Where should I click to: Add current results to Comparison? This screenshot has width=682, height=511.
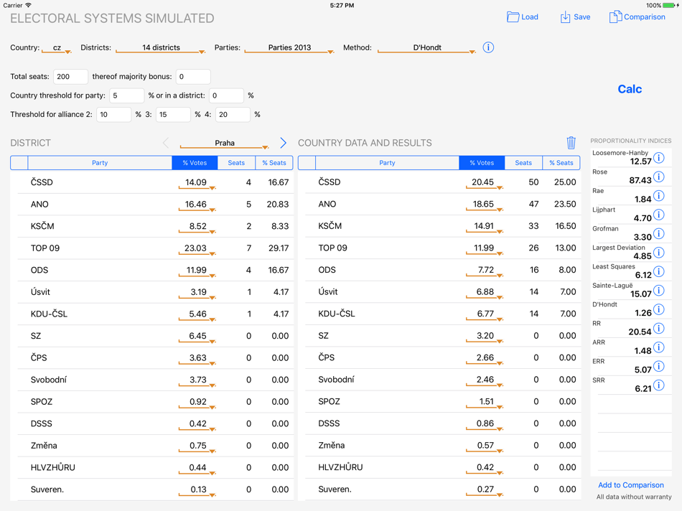coord(631,484)
